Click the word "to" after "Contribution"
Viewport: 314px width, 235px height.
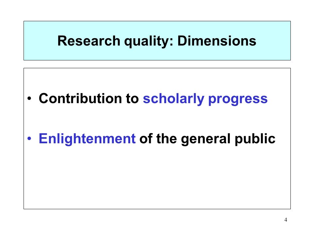point(132,99)
